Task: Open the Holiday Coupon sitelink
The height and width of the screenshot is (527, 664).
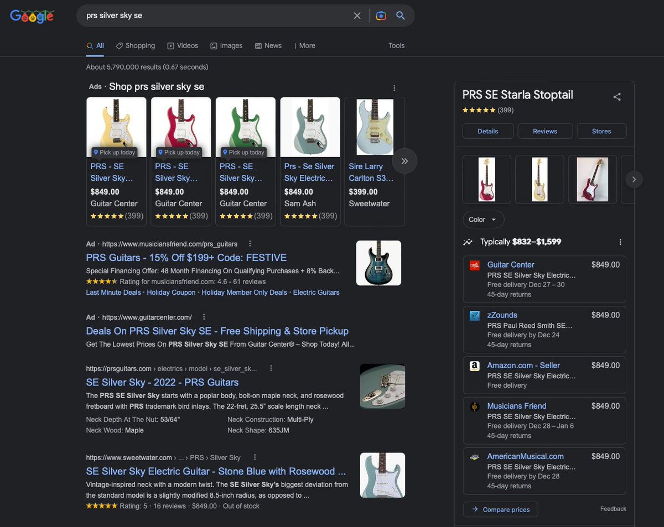Action: (172, 293)
